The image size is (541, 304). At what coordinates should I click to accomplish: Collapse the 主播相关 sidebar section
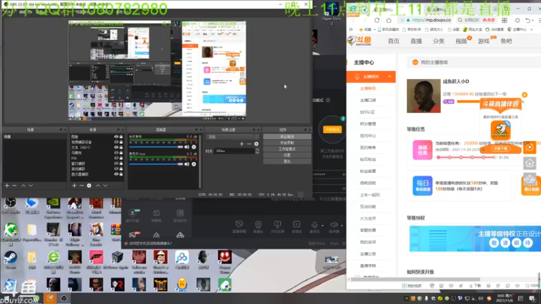pyautogui.click(x=390, y=76)
